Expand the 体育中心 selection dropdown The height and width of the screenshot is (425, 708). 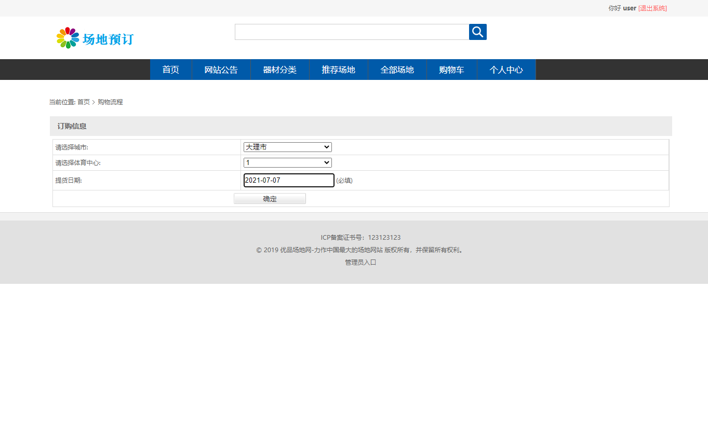[x=287, y=162]
